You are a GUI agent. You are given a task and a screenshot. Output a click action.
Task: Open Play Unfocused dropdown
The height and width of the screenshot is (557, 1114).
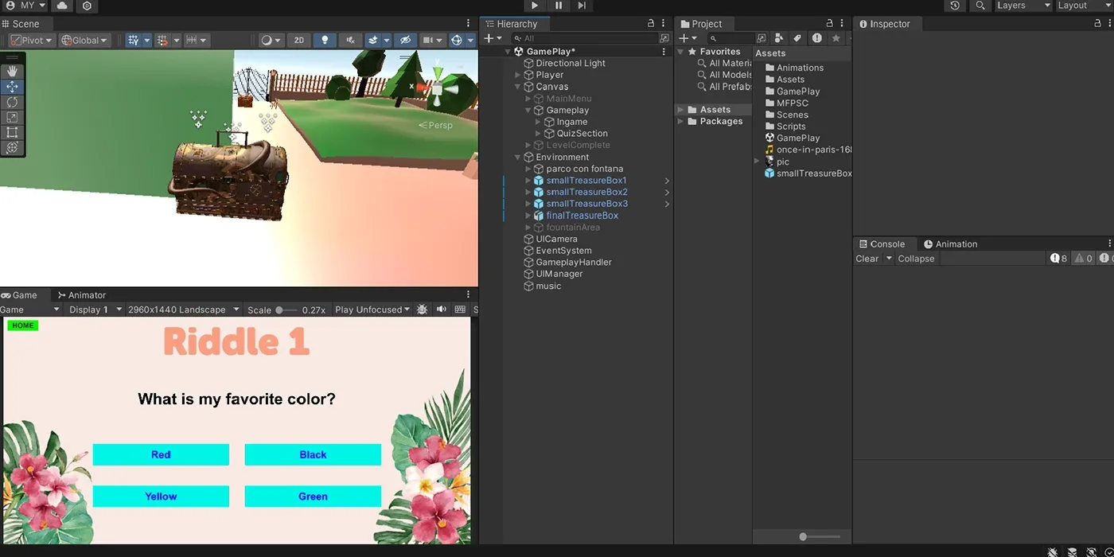(x=372, y=310)
